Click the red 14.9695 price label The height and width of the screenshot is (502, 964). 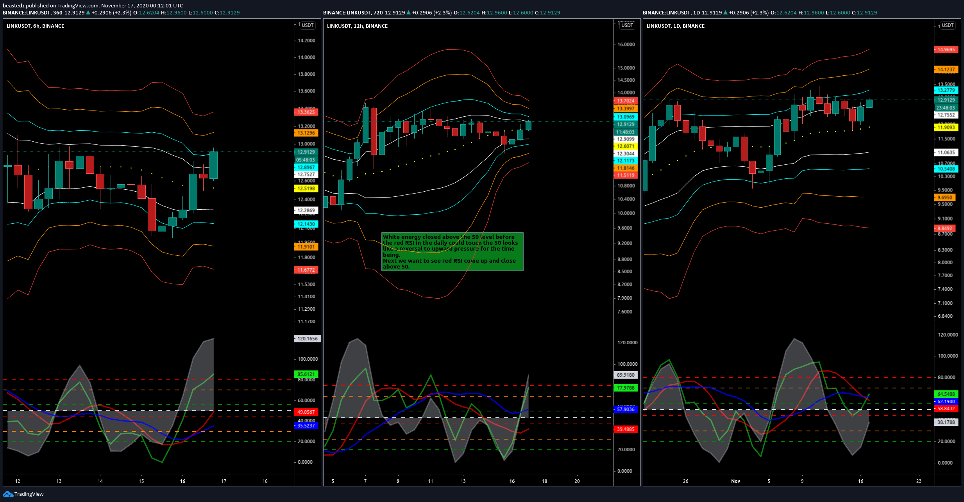946,50
